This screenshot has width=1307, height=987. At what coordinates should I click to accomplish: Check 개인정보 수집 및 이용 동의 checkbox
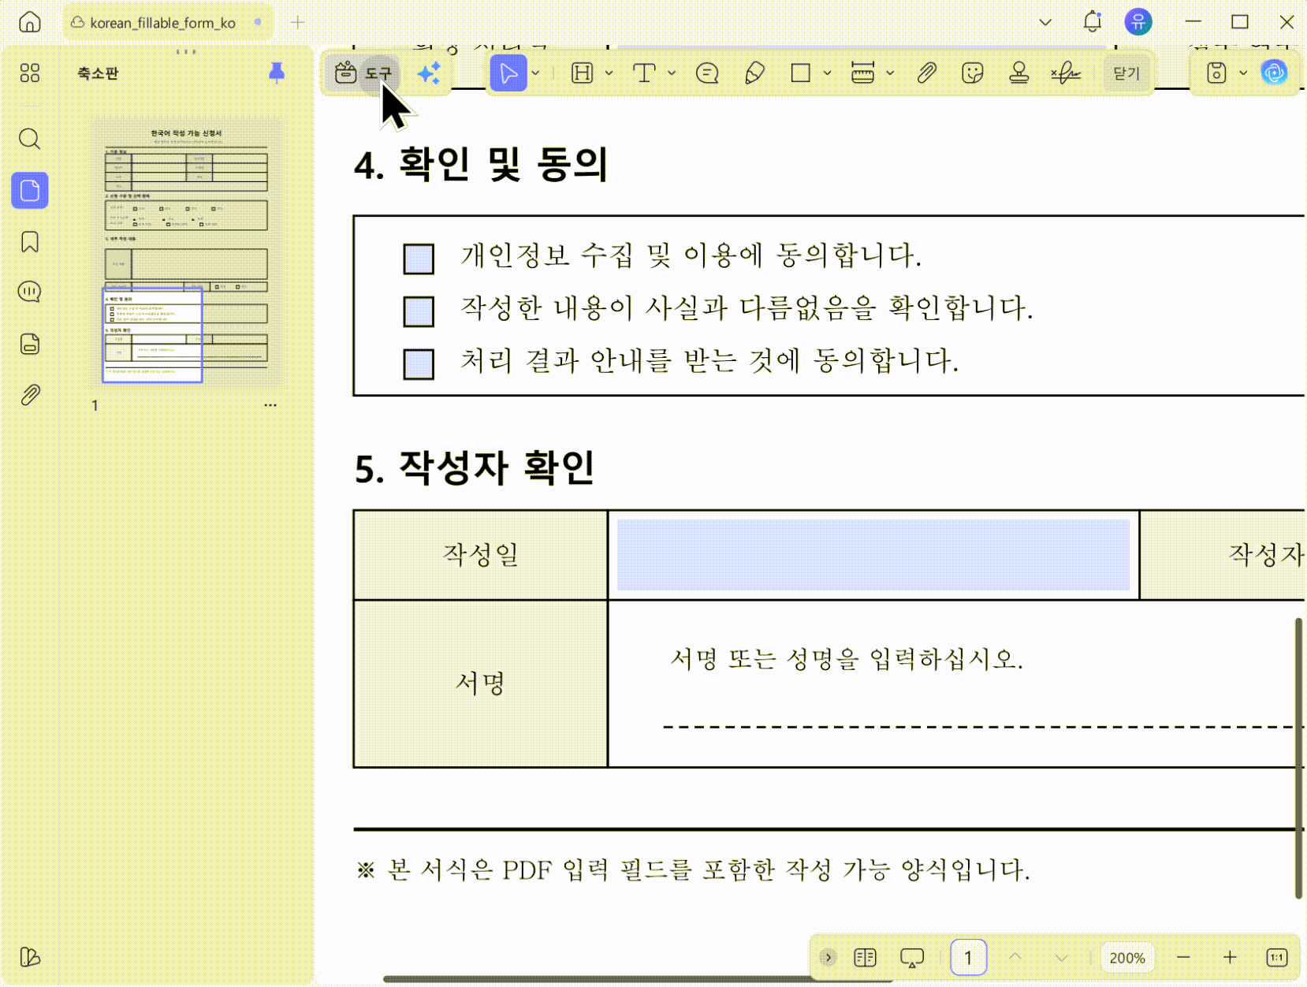pos(419,259)
